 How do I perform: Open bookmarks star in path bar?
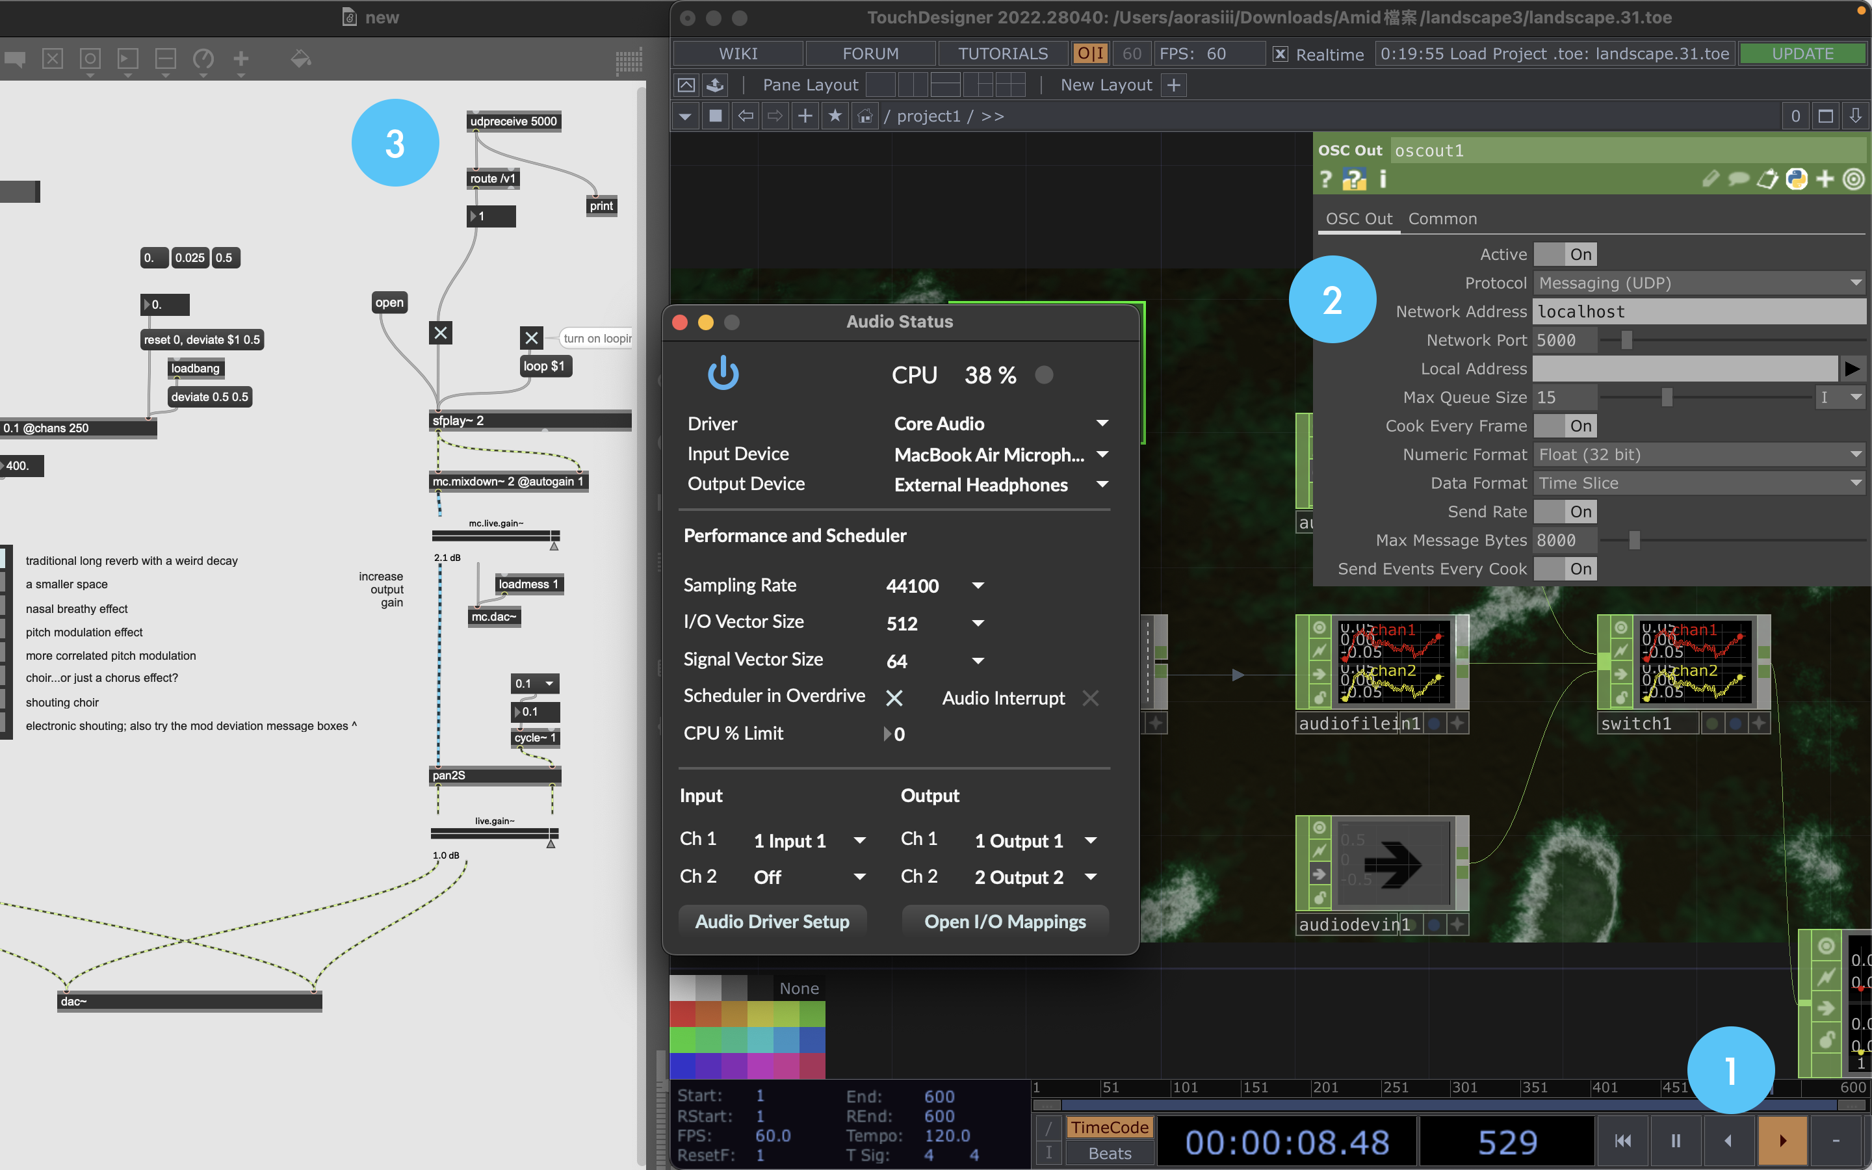pyautogui.click(x=835, y=116)
